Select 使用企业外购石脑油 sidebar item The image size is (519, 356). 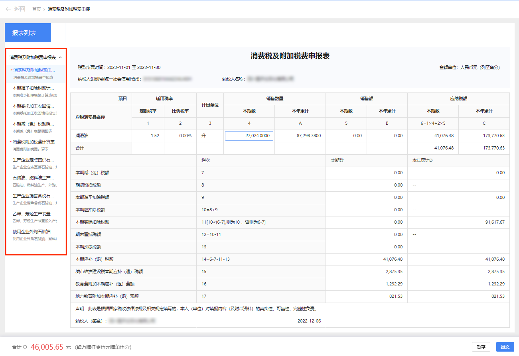(x=34, y=232)
